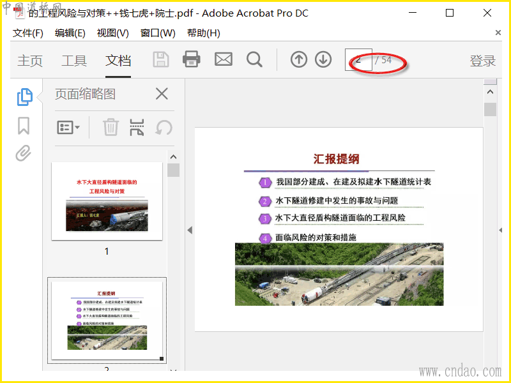Click heading 汇报提纲 on the page
The width and height of the screenshot is (511, 383).
(x=337, y=159)
